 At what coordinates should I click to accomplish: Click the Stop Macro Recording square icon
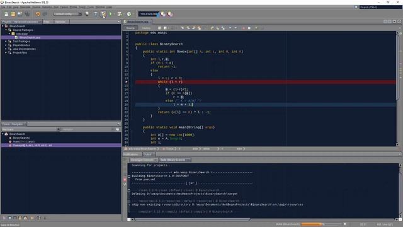pyautogui.click(x=249, y=28)
